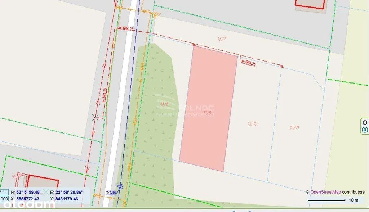Click the street lamp symbol on road
369x212 pixels.
pos(95,117)
